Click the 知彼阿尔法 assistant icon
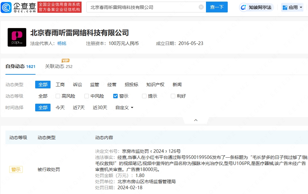 tap(244, 7)
